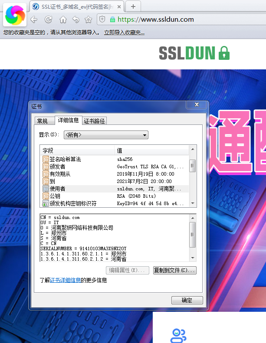266x343 pixels.
Task: Click the 2021年7月2日 20:00:00 value
Action: pyautogui.click(x=144, y=181)
